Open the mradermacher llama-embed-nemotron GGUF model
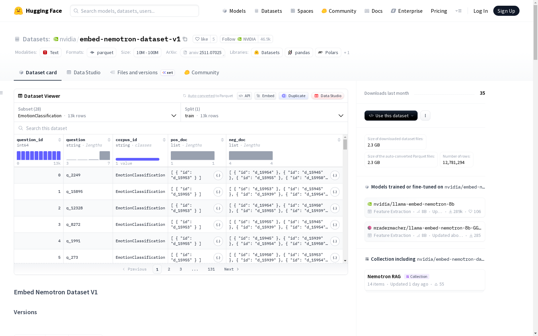The width and height of the screenshot is (538, 336). coord(425,232)
